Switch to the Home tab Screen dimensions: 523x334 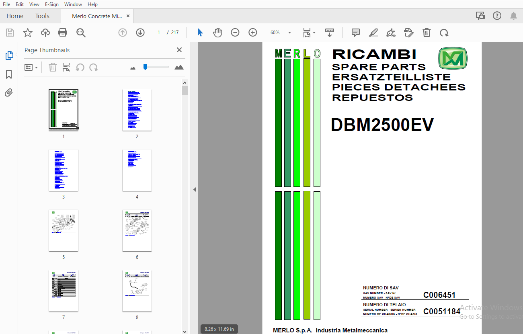15,16
